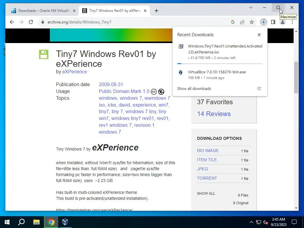The height and width of the screenshot is (228, 304).
Task: Click the ISO download progress bar
Action: point(220,64)
